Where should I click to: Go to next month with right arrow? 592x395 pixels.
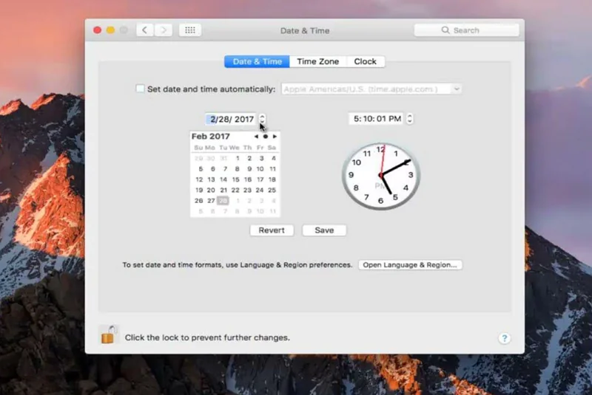275,137
